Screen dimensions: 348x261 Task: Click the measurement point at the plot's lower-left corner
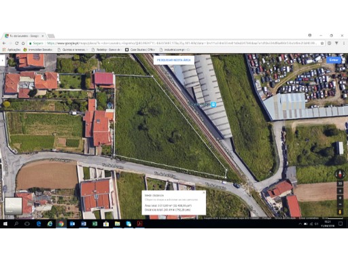pos(114,156)
